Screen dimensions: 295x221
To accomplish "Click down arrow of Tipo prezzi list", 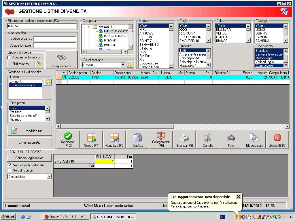I will [x=48, y=119].
